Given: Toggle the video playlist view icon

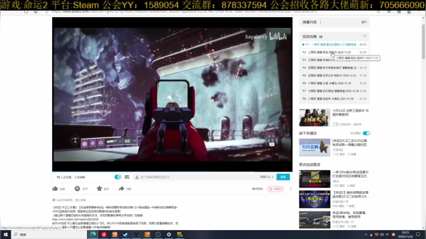Looking at the screenshot, I should (321, 37).
